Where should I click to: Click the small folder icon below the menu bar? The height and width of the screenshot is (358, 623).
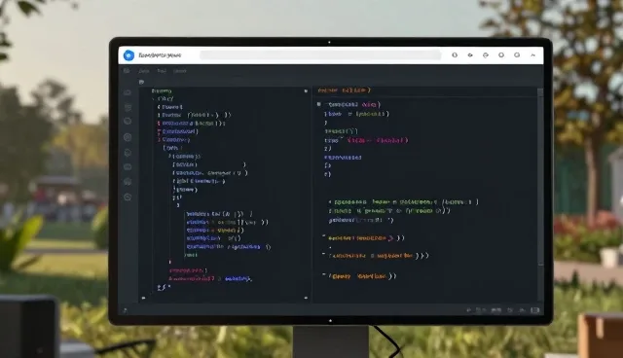pyautogui.click(x=141, y=82)
